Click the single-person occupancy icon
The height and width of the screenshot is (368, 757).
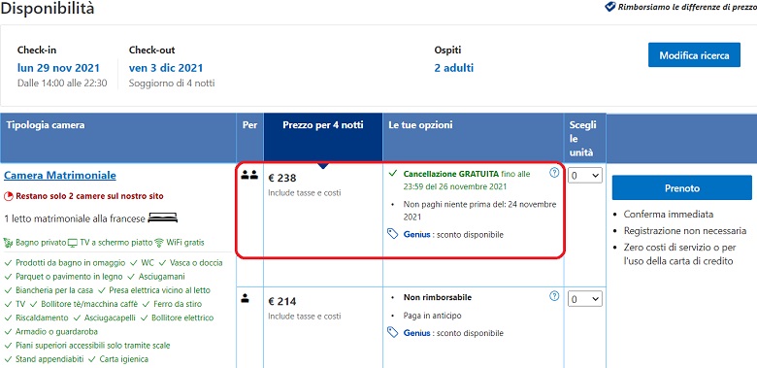(246, 298)
